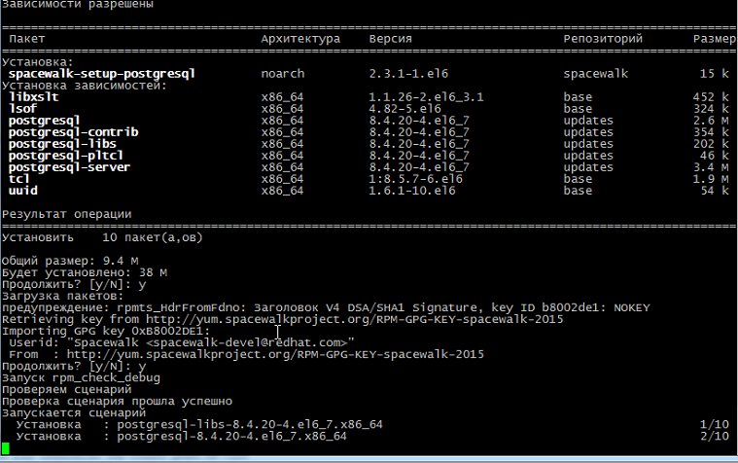Click the Версия column header

coord(390,39)
